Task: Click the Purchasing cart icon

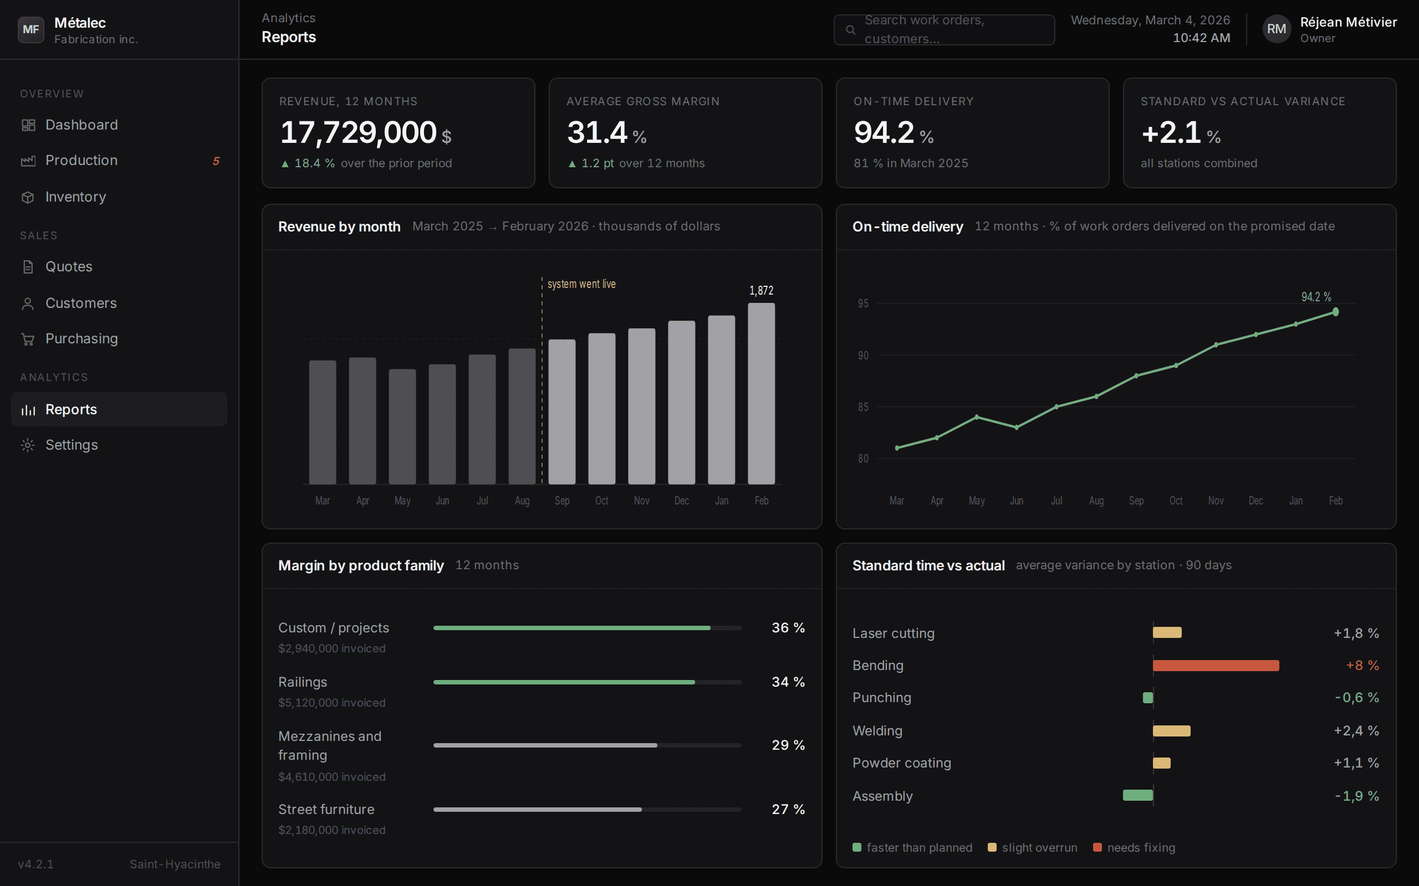Action: click(28, 339)
